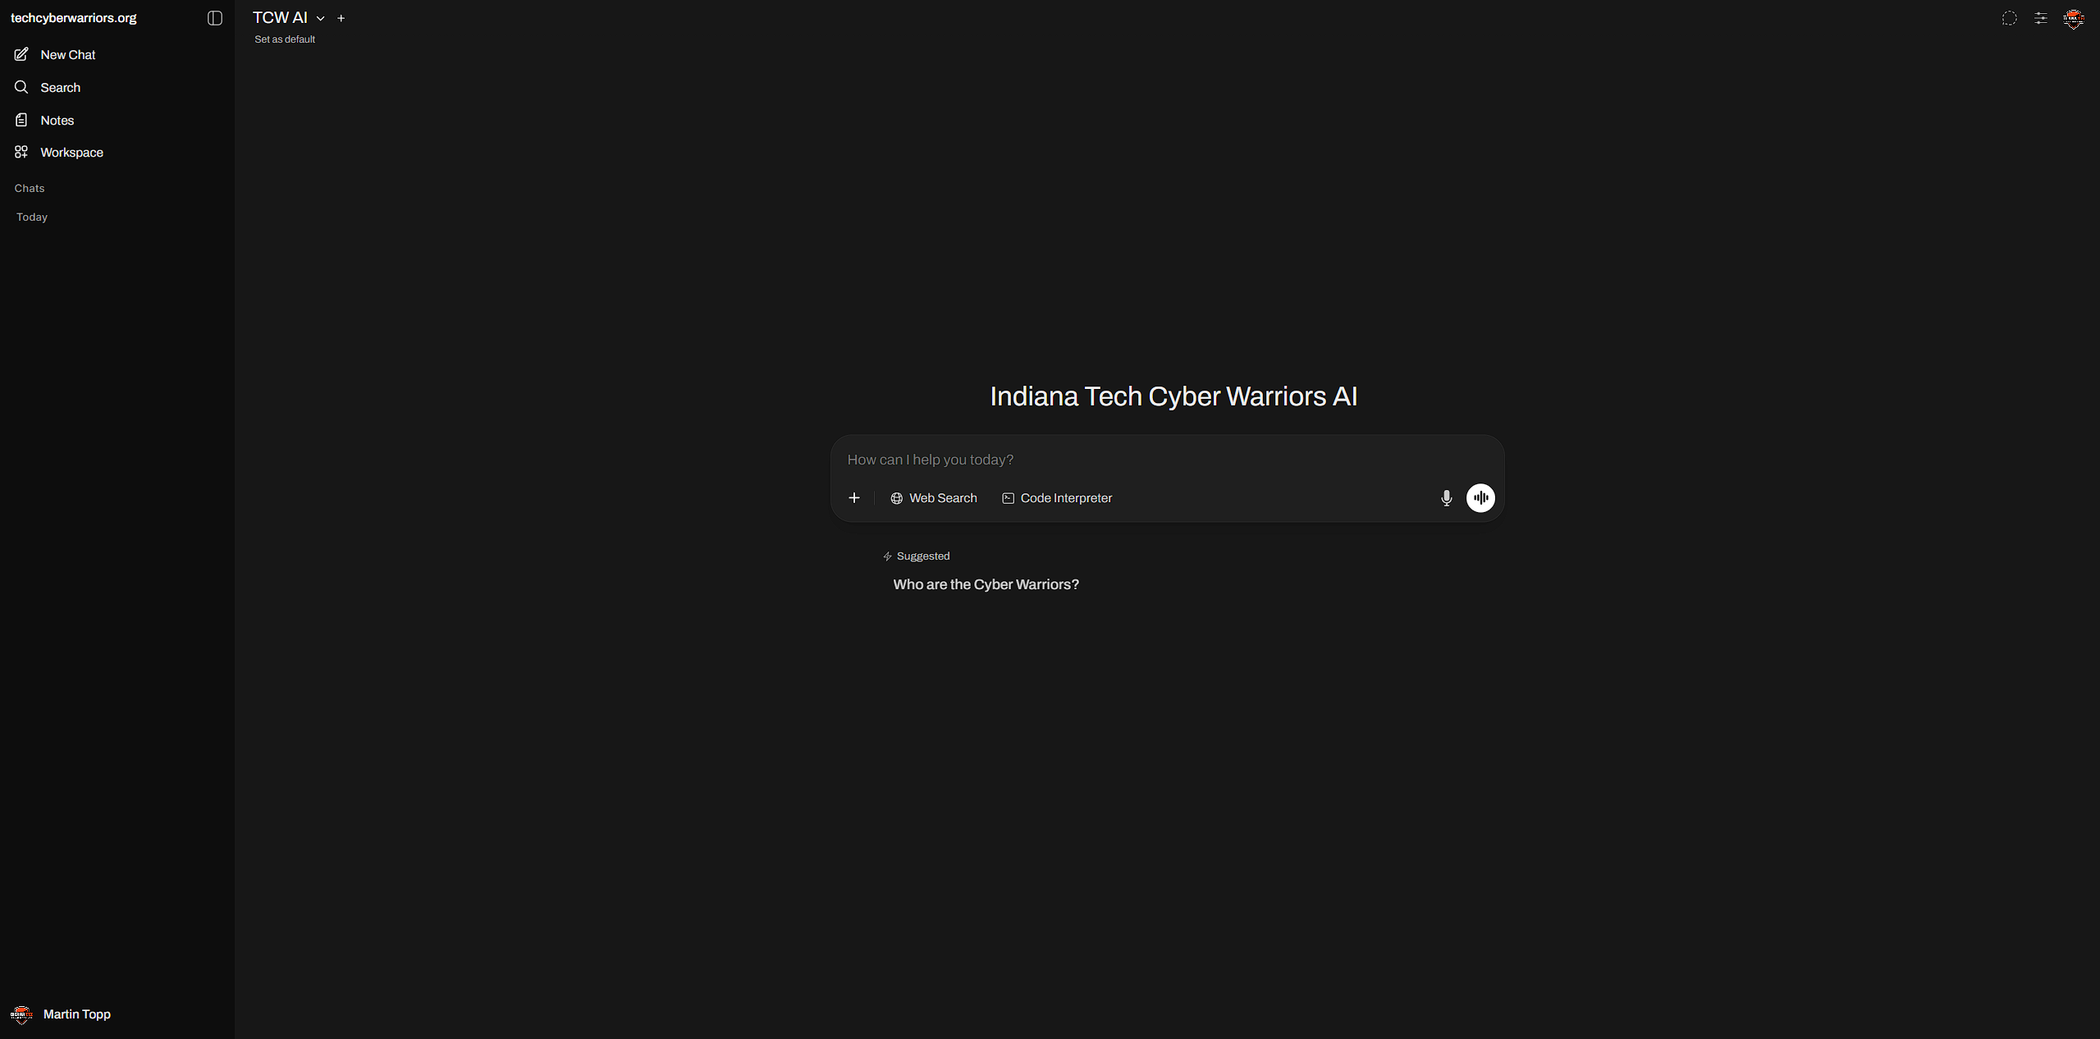Toggle Web Search in message box
Image resolution: width=2100 pixels, height=1039 pixels.
point(934,498)
